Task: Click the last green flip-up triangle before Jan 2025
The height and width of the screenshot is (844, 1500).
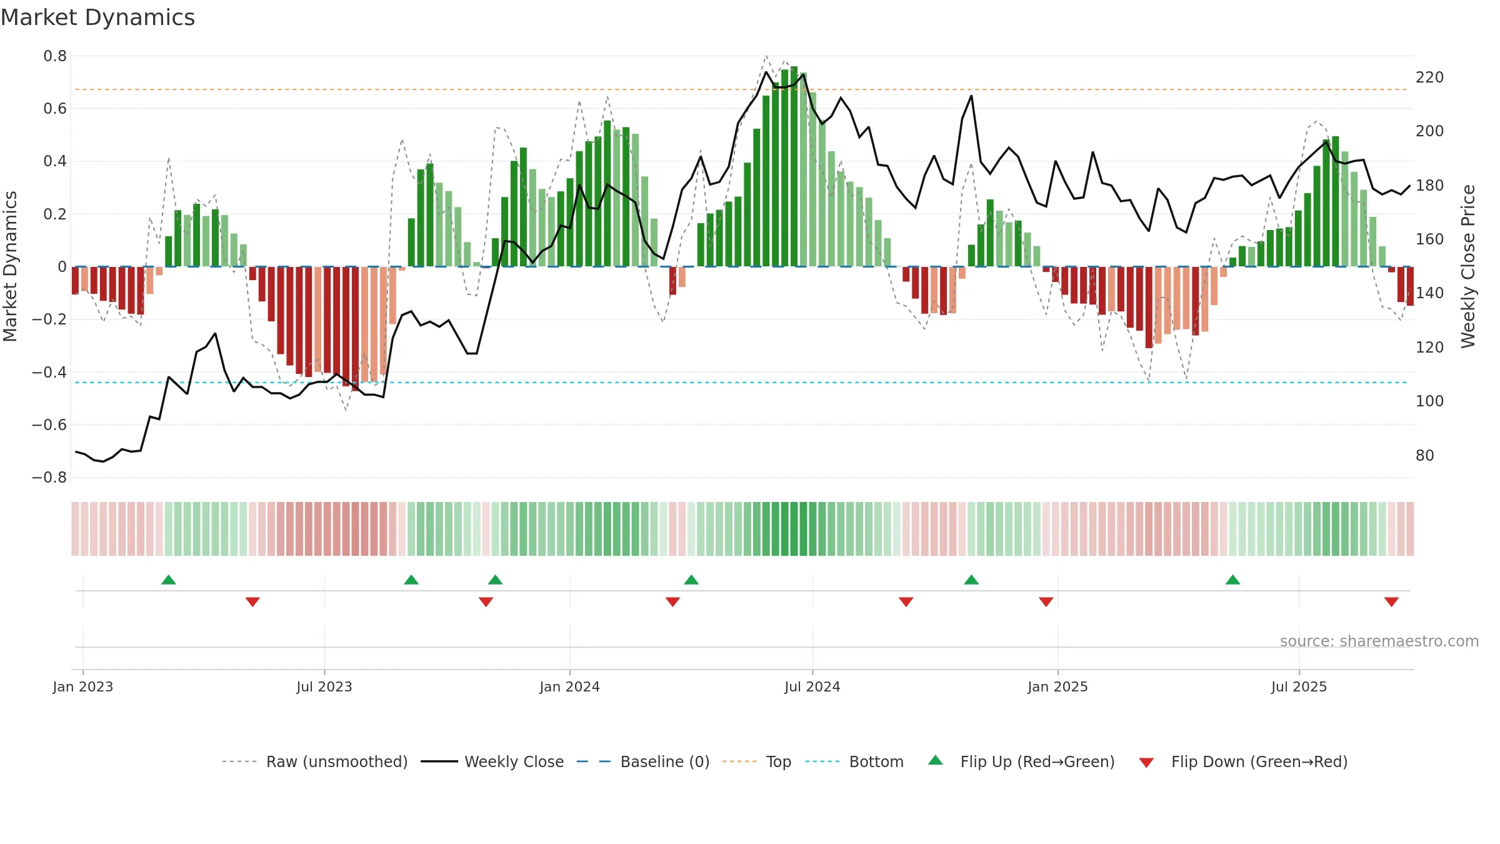Action: (971, 580)
